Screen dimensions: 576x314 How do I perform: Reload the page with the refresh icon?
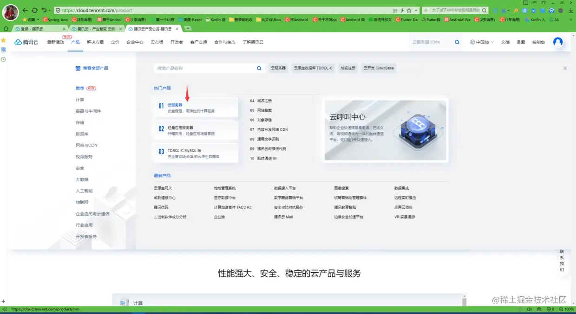pyautogui.click(x=34, y=10)
